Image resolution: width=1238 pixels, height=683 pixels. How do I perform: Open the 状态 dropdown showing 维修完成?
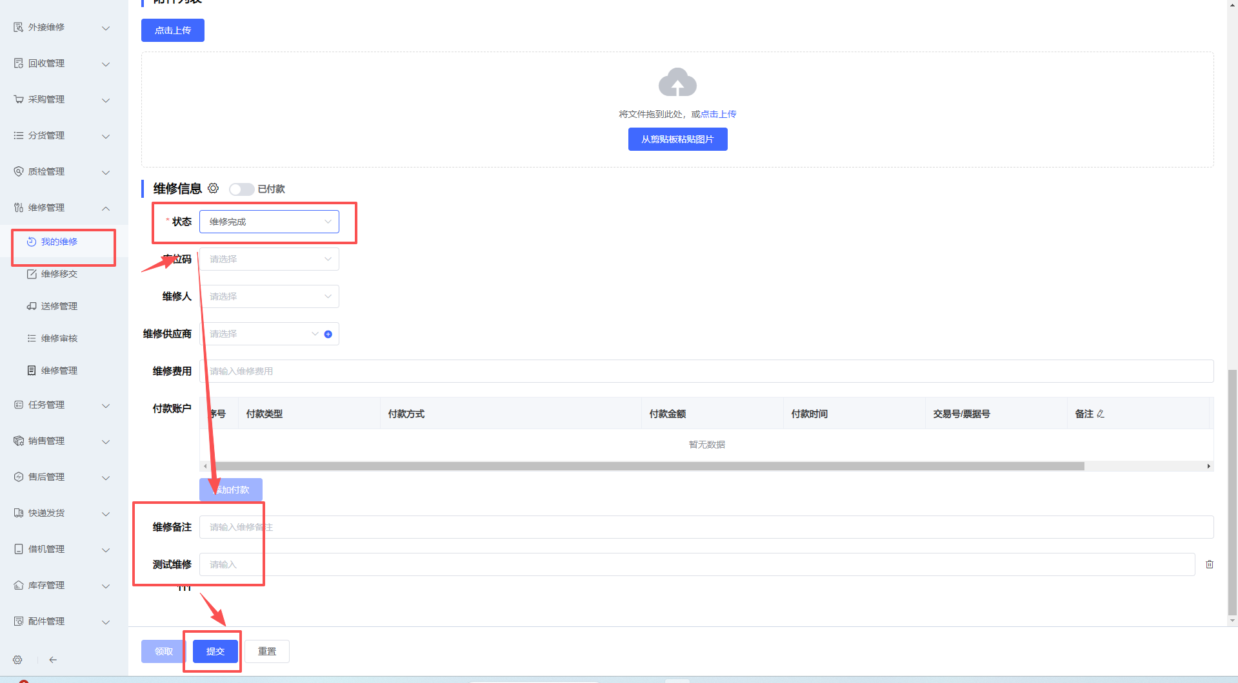tap(269, 222)
